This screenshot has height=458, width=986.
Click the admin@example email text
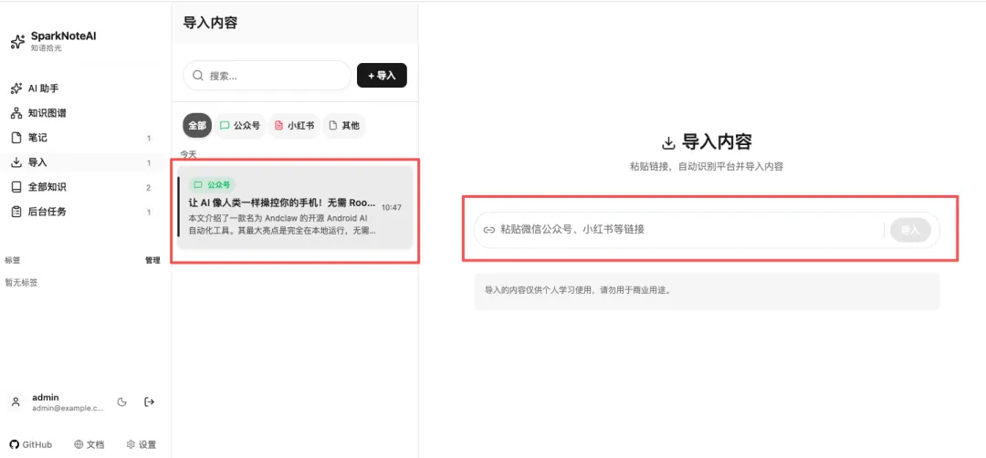click(x=68, y=409)
